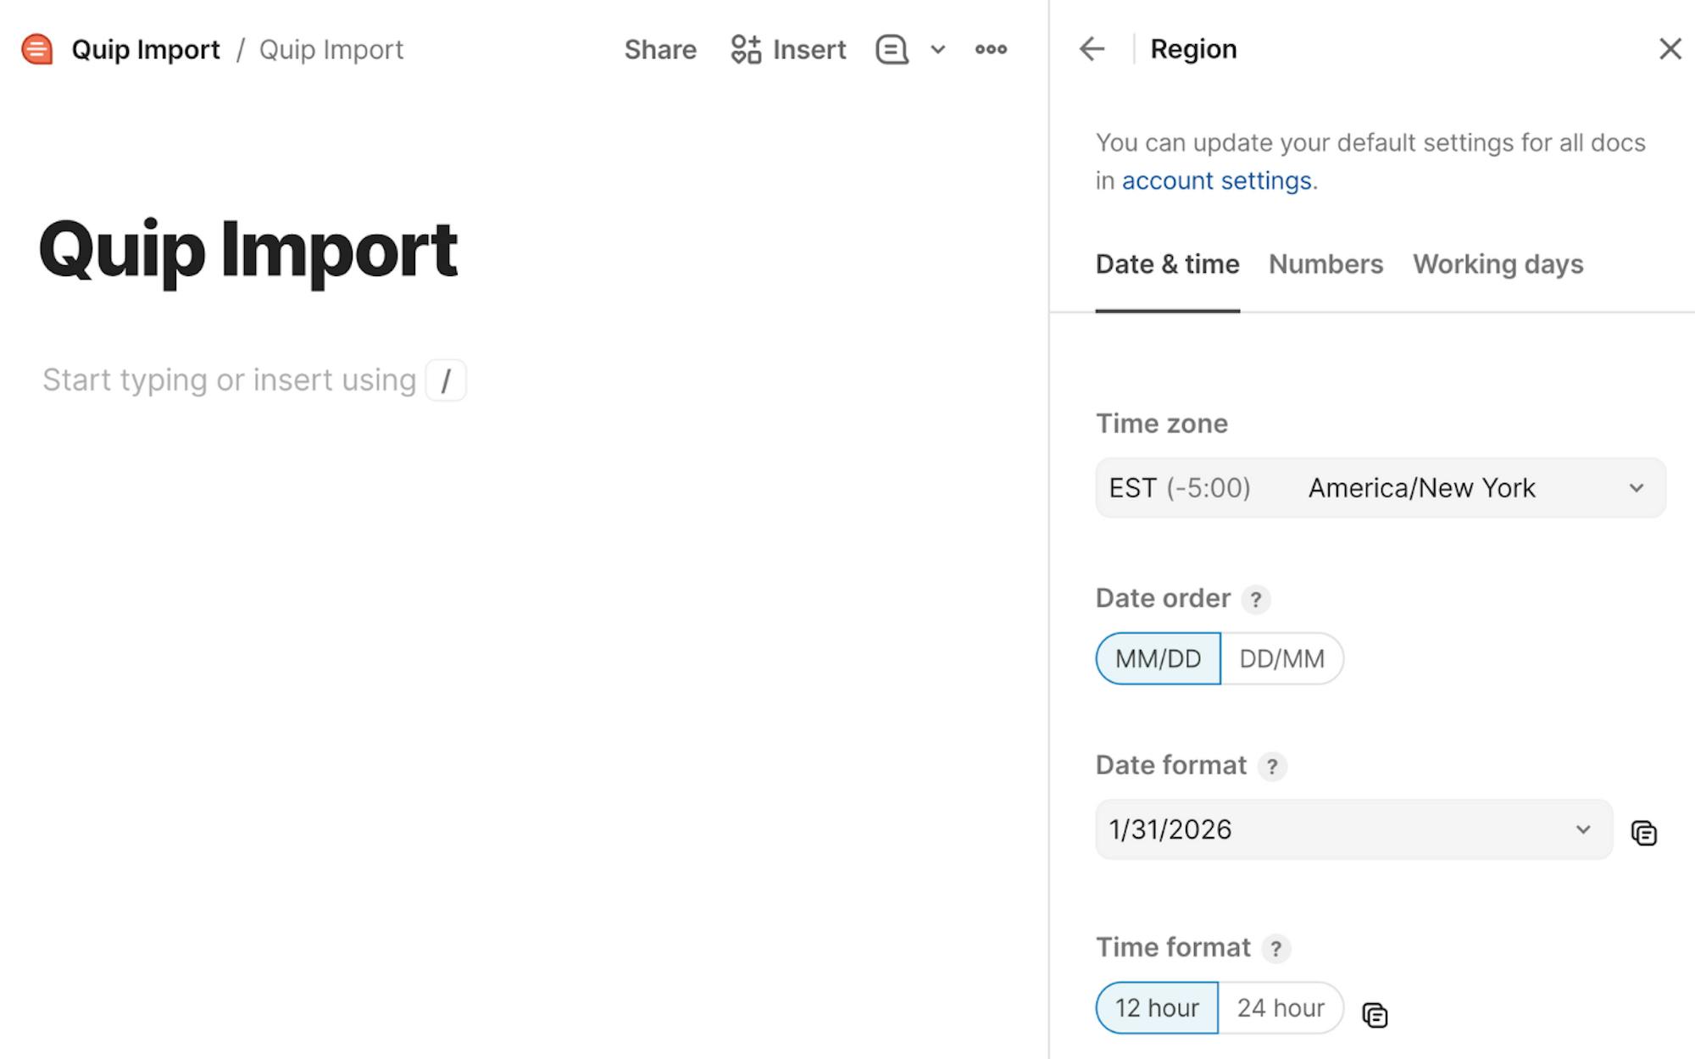1695x1059 pixels.
Task: Open the Insert menu icon
Action: (746, 49)
